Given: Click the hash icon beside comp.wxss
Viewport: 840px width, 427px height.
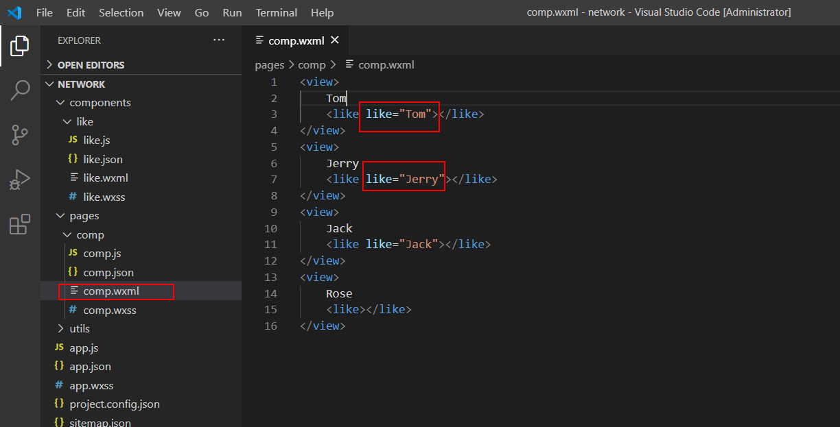Looking at the screenshot, I should click(73, 310).
